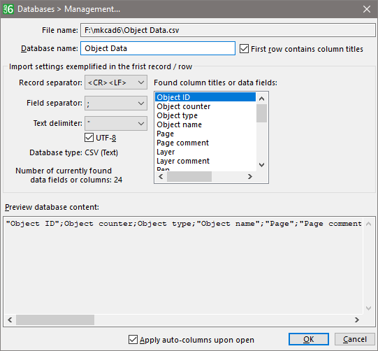Screen dimensions: 378x351
Task: Expand the Text delimiter dropdown
Action: point(116,124)
